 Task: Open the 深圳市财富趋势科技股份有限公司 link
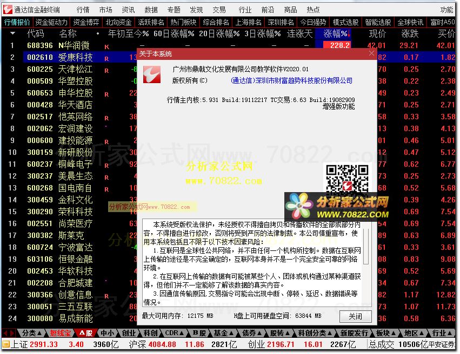click(x=291, y=80)
